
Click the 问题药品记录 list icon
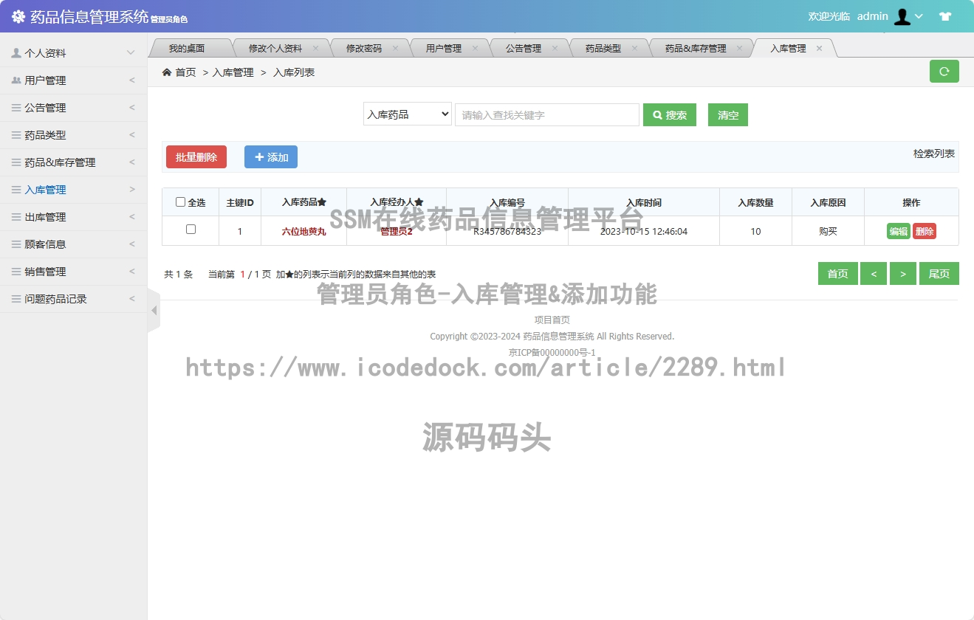pos(16,299)
